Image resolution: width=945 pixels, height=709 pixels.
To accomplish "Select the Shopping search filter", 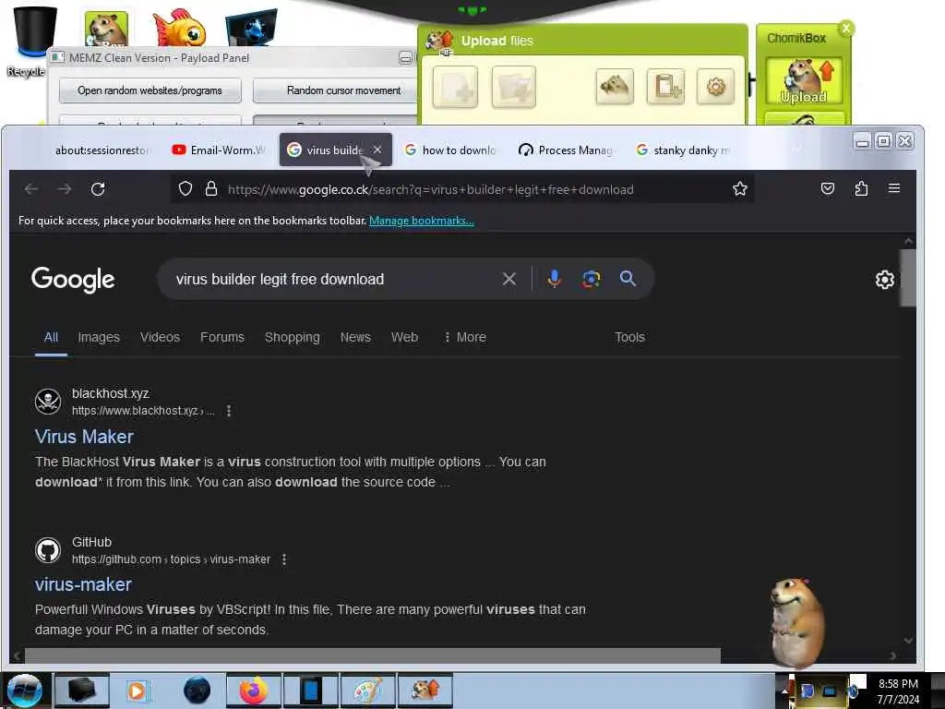I will (293, 337).
